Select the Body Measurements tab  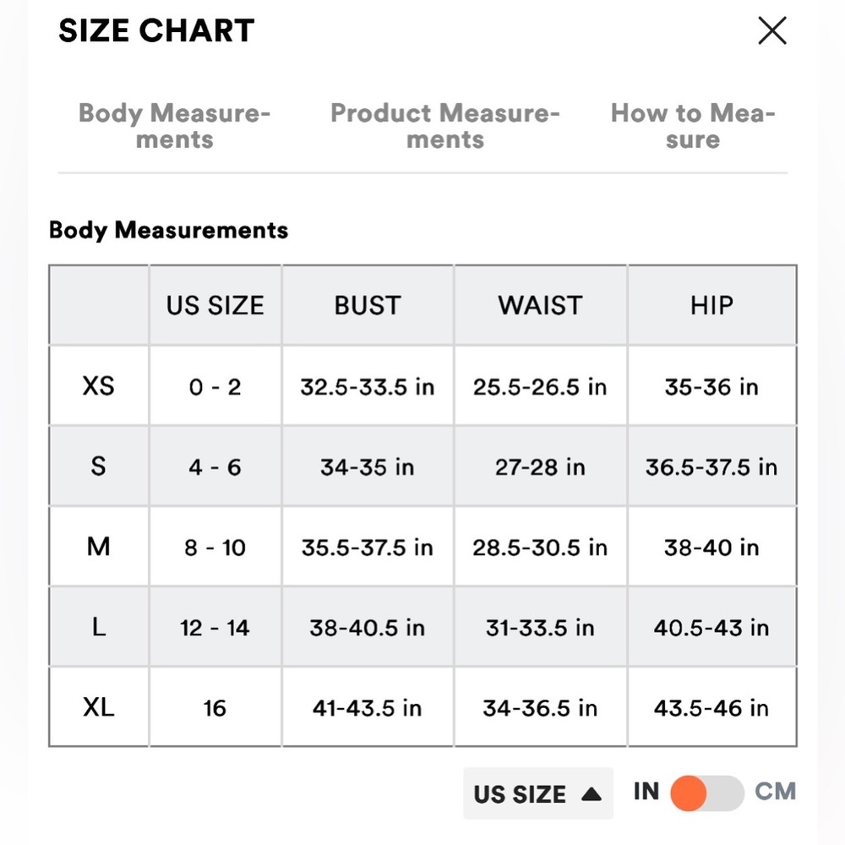click(174, 126)
